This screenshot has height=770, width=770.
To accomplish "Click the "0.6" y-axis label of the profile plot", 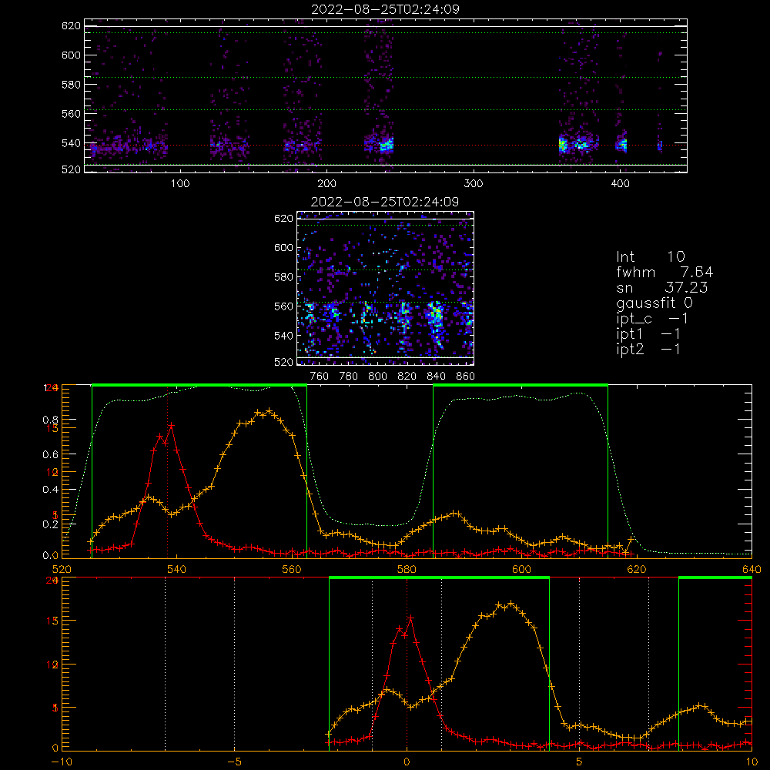I will pos(51,455).
